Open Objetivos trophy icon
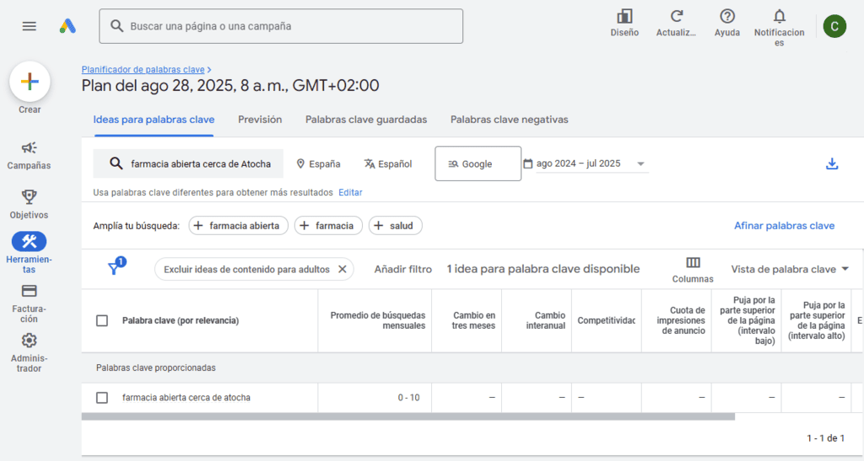This screenshot has width=864, height=461. pyautogui.click(x=30, y=197)
